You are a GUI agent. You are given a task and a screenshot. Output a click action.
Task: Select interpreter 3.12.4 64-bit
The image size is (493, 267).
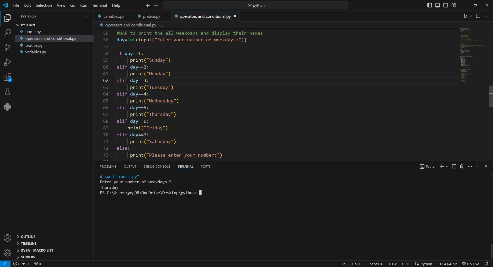447,264
